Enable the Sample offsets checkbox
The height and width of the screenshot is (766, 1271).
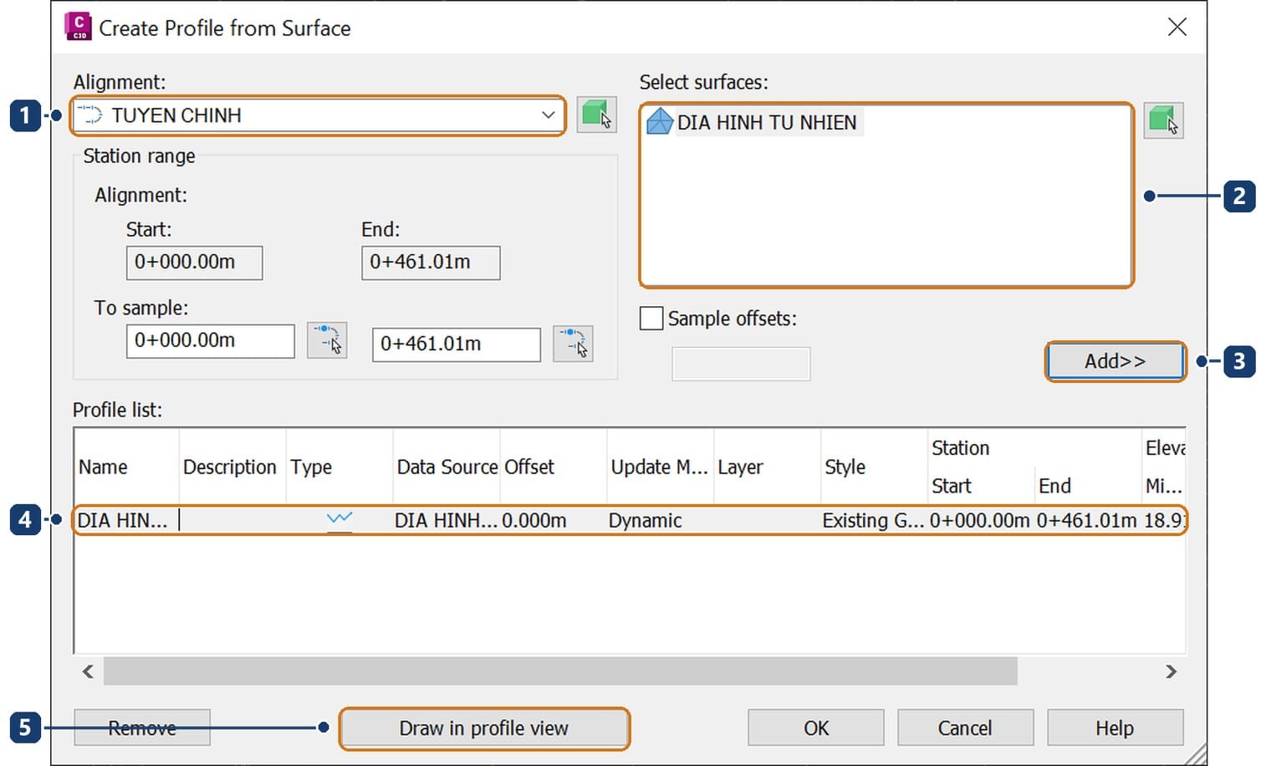(x=651, y=319)
